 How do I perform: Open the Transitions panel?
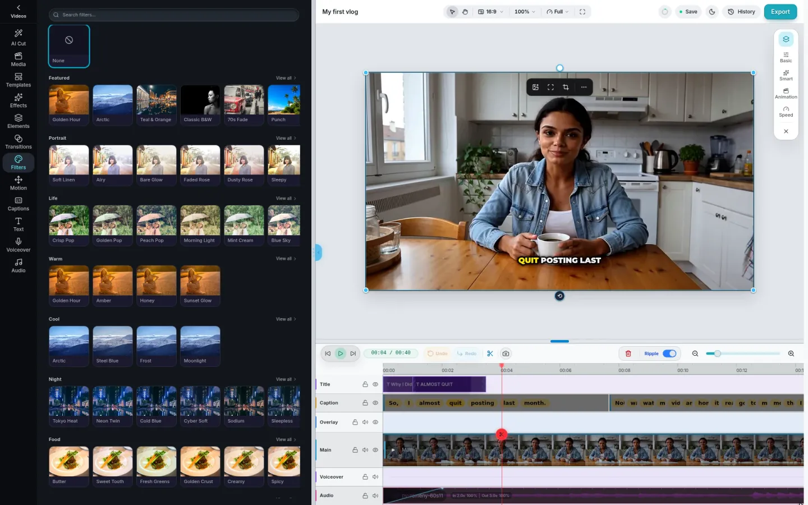point(19,141)
